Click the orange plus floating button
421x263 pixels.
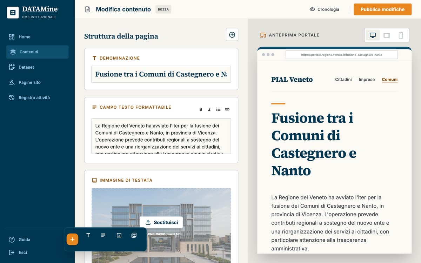pos(72,239)
